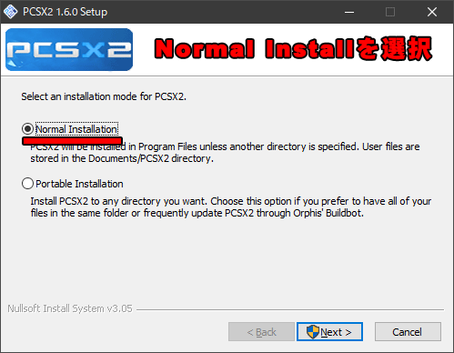Proceed with the Next > button
454x353 pixels.
329,332
